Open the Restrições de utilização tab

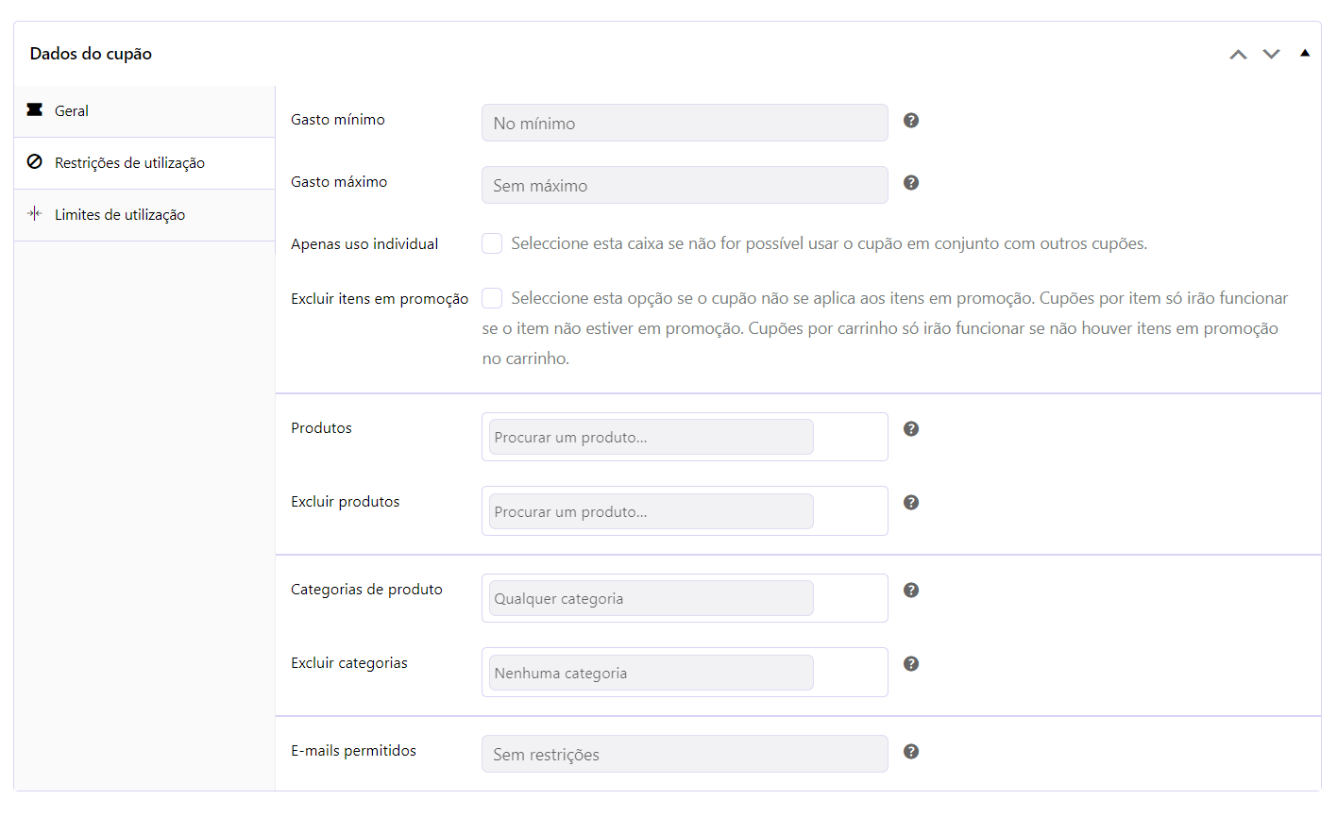pyautogui.click(x=144, y=163)
